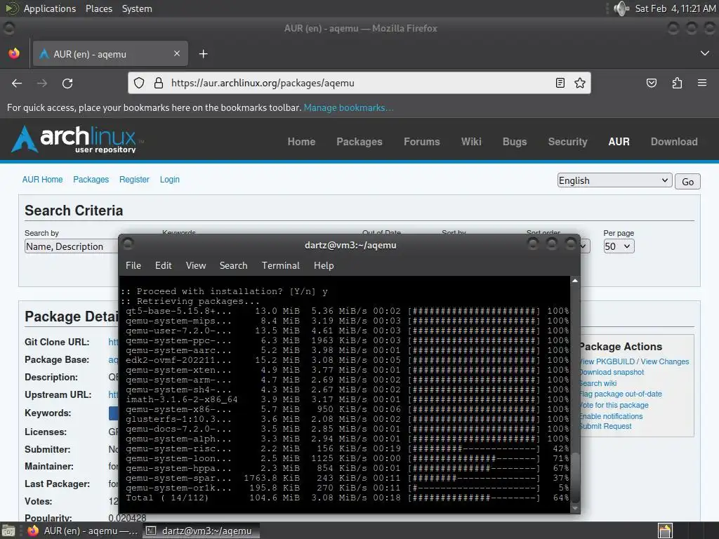Click terminal scrollbar up arrow
The image size is (719, 539).
(575, 281)
